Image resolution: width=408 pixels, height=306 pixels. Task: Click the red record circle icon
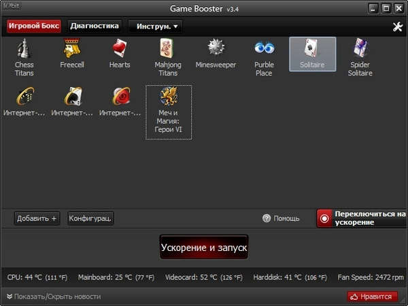[x=324, y=218]
